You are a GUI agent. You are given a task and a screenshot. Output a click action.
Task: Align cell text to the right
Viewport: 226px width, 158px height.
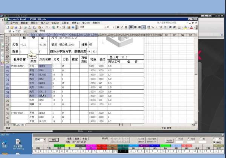tap(139, 27)
